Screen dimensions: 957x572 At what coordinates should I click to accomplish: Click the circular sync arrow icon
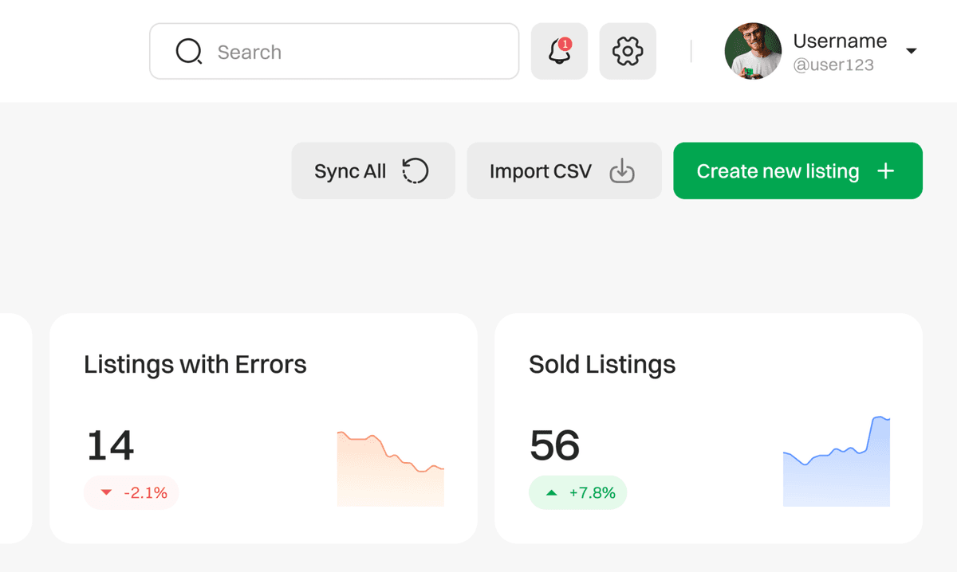(x=415, y=171)
